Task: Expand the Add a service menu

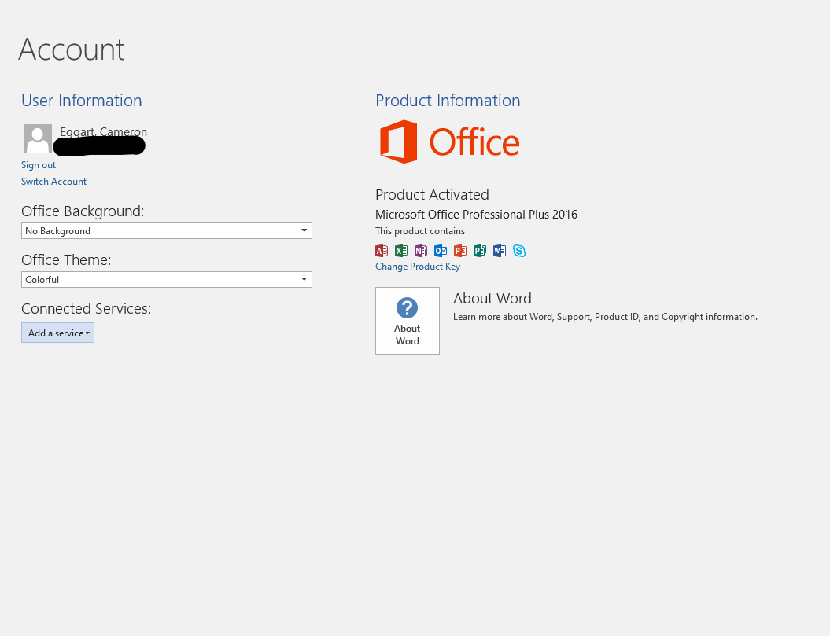Action: pyautogui.click(x=57, y=333)
